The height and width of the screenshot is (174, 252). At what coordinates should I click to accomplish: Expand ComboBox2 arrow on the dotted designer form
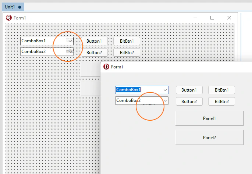coord(70,52)
